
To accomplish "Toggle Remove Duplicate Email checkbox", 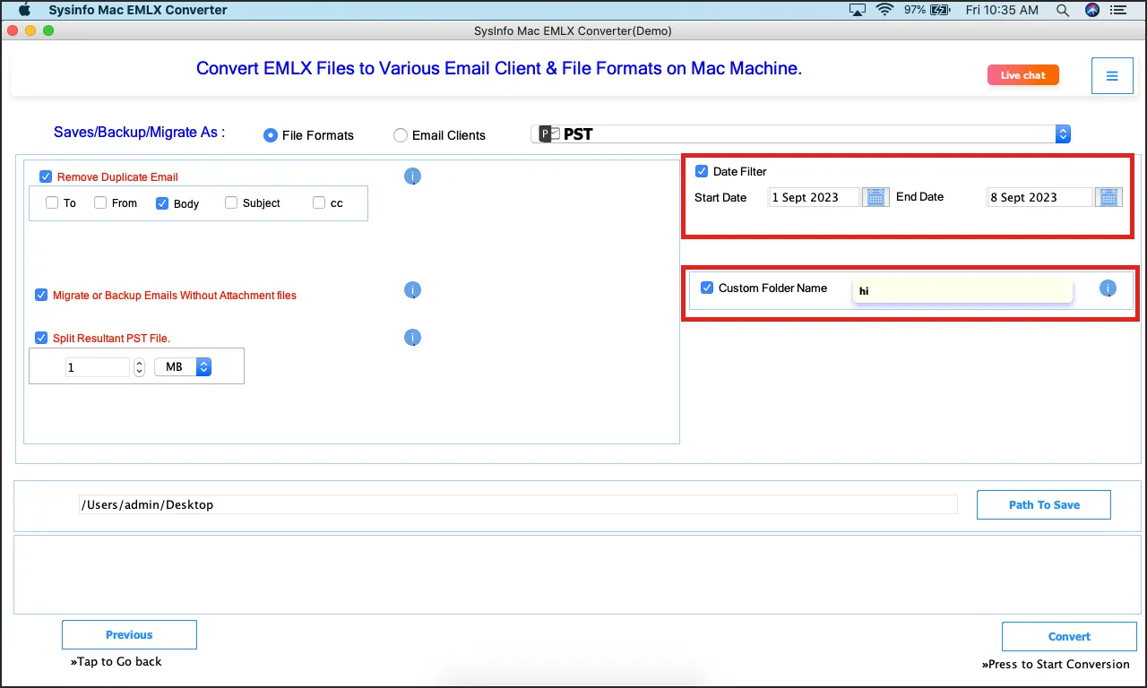I will [x=47, y=176].
